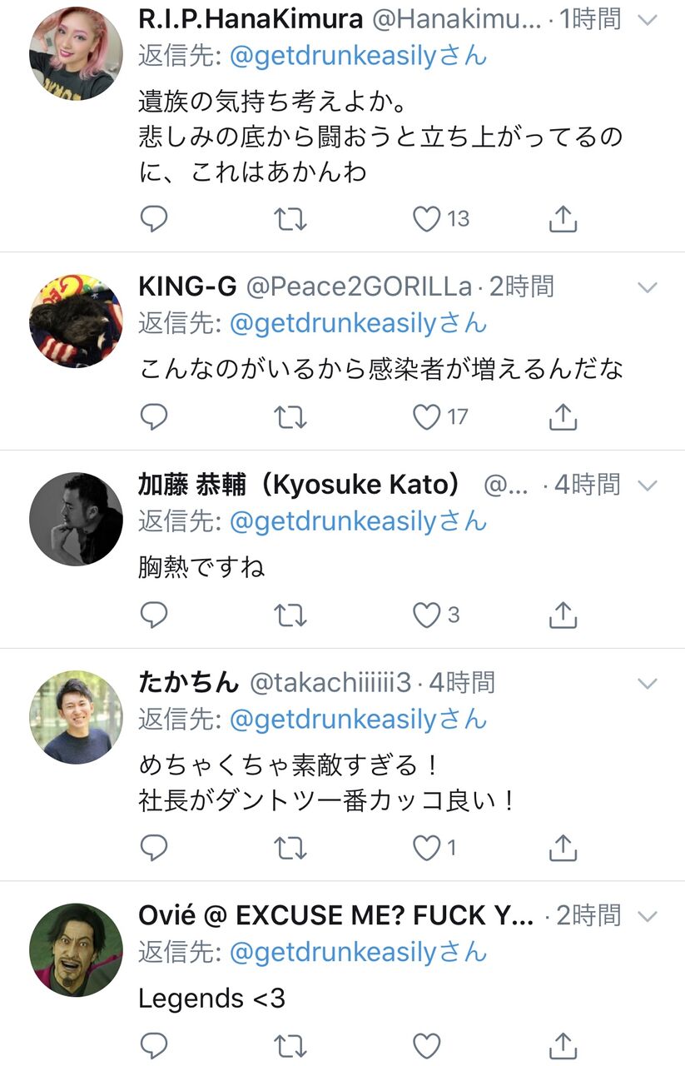The width and height of the screenshot is (685, 1066).
Task: Reply to たかちん's tweet
Action: (x=154, y=848)
